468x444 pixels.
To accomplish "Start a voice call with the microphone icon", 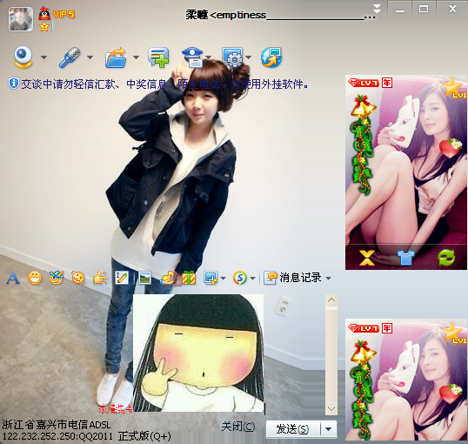I will (x=70, y=57).
